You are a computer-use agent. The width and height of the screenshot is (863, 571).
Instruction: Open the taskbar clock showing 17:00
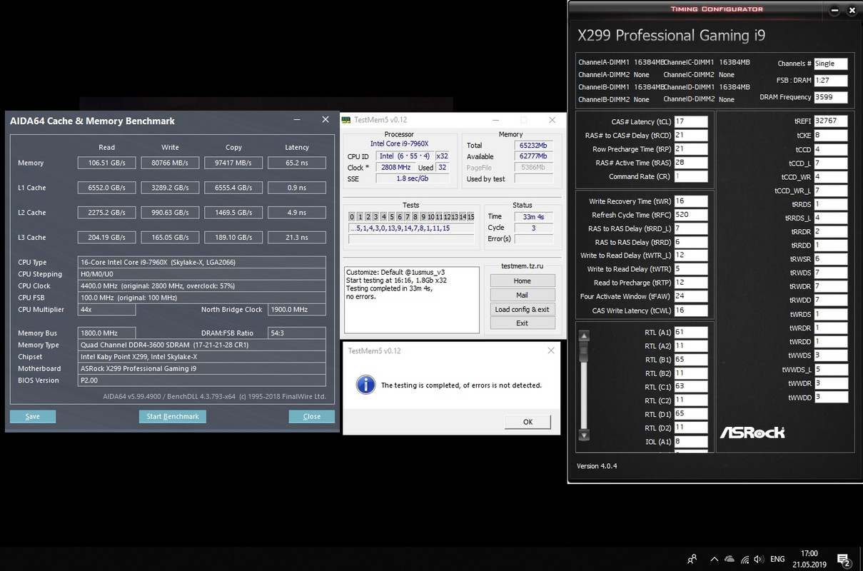click(x=809, y=558)
